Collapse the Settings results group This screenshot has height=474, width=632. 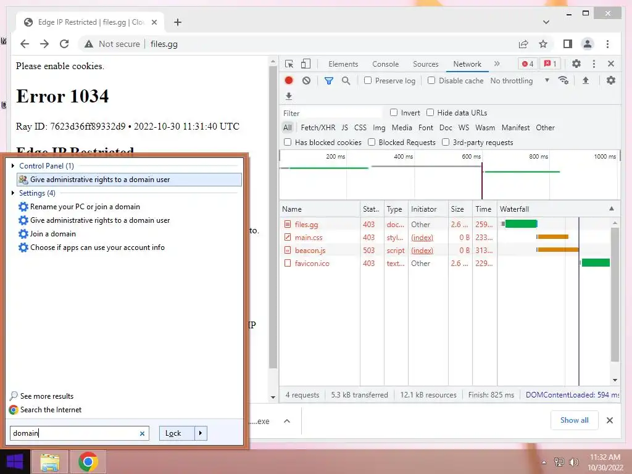pyautogui.click(x=14, y=193)
